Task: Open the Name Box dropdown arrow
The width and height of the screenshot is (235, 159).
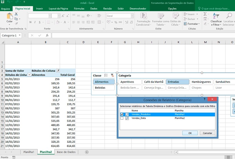Action: pos(20,35)
